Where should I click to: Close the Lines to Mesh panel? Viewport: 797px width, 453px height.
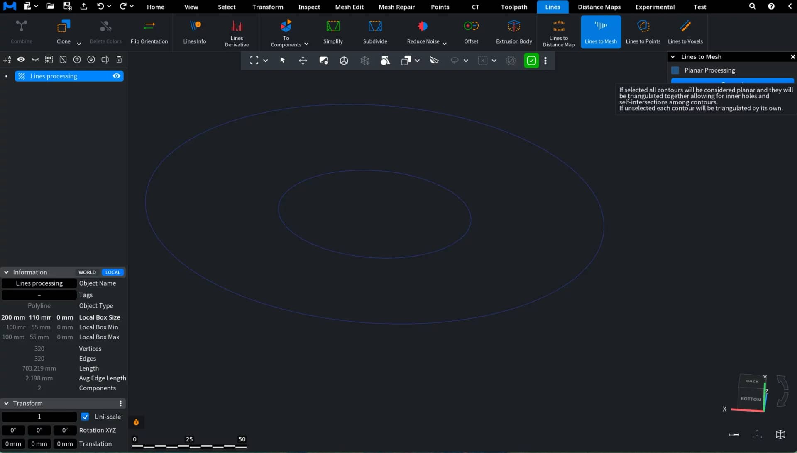coord(792,57)
